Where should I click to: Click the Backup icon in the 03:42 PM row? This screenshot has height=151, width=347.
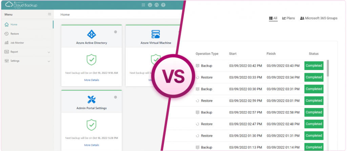tap(198, 66)
